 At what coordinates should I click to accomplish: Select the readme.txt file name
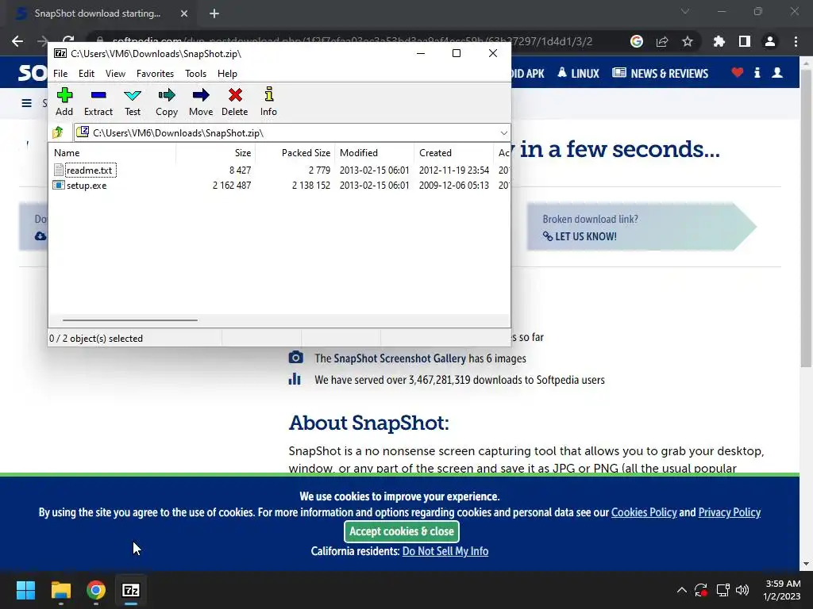tap(89, 170)
